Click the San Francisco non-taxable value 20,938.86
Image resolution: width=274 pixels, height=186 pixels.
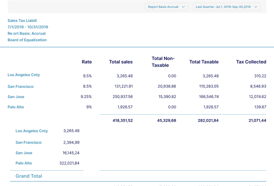click(x=165, y=87)
